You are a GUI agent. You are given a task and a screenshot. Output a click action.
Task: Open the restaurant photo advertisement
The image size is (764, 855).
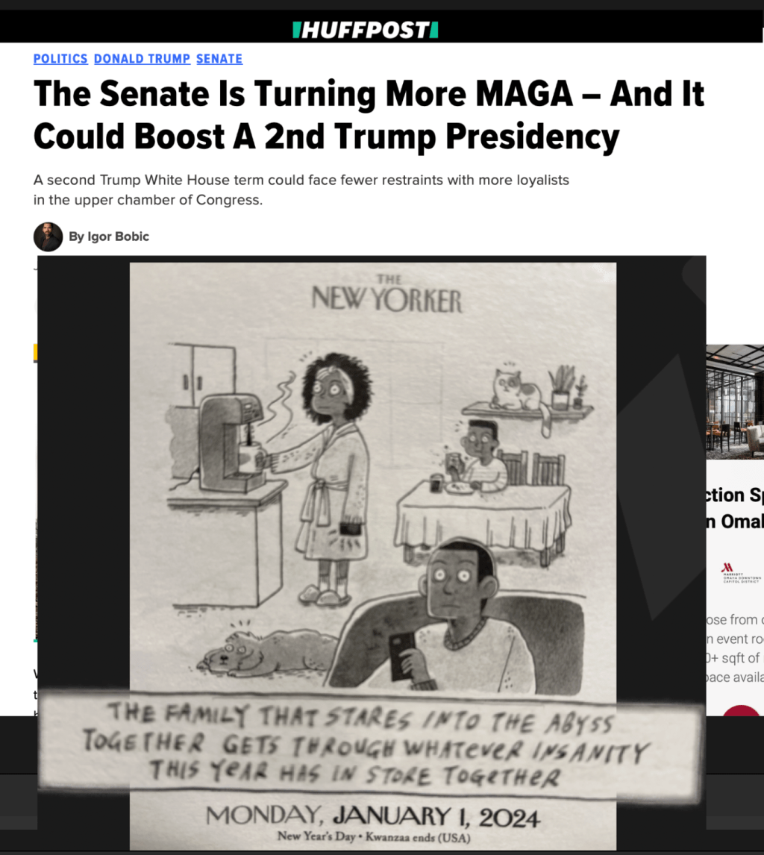[735, 402]
